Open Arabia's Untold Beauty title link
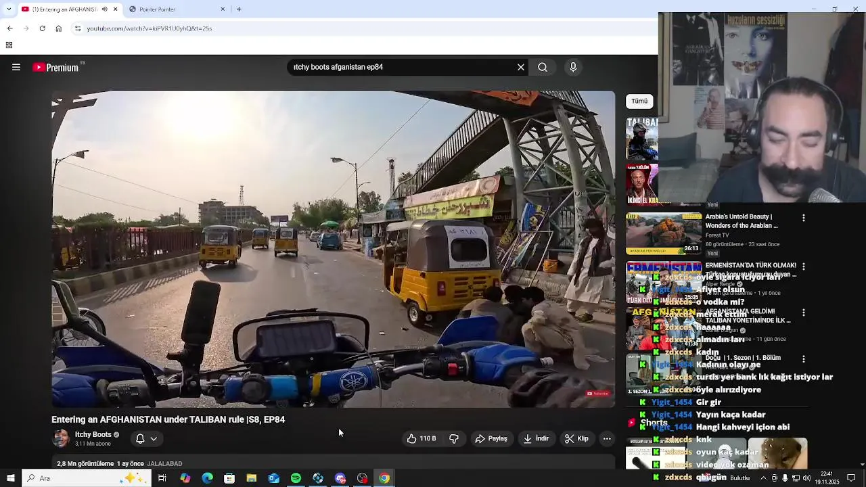Screen dimensions: 866x487 click(742, 221)
